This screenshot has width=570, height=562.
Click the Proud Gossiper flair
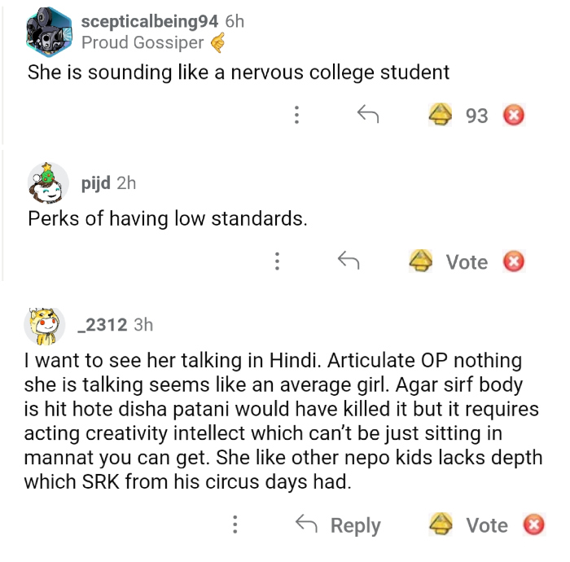142,42
